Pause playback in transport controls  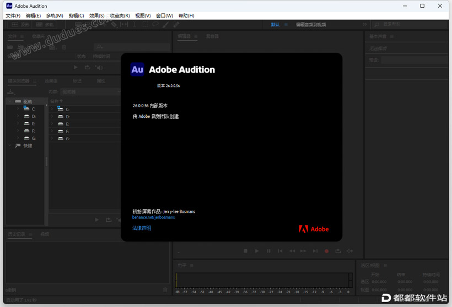[x=268, y=251]
